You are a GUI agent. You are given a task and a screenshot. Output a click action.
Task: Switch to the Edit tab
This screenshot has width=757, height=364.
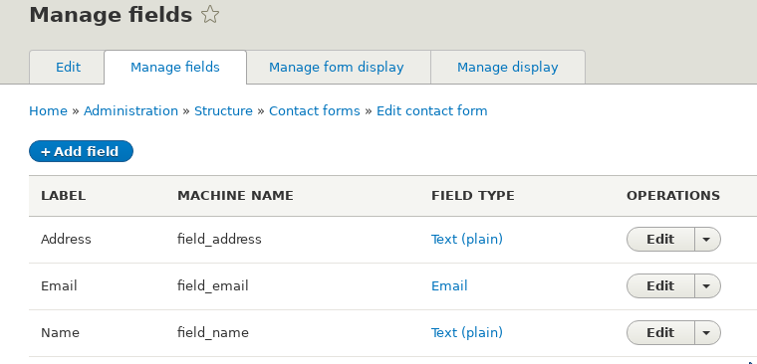point(68,67)
